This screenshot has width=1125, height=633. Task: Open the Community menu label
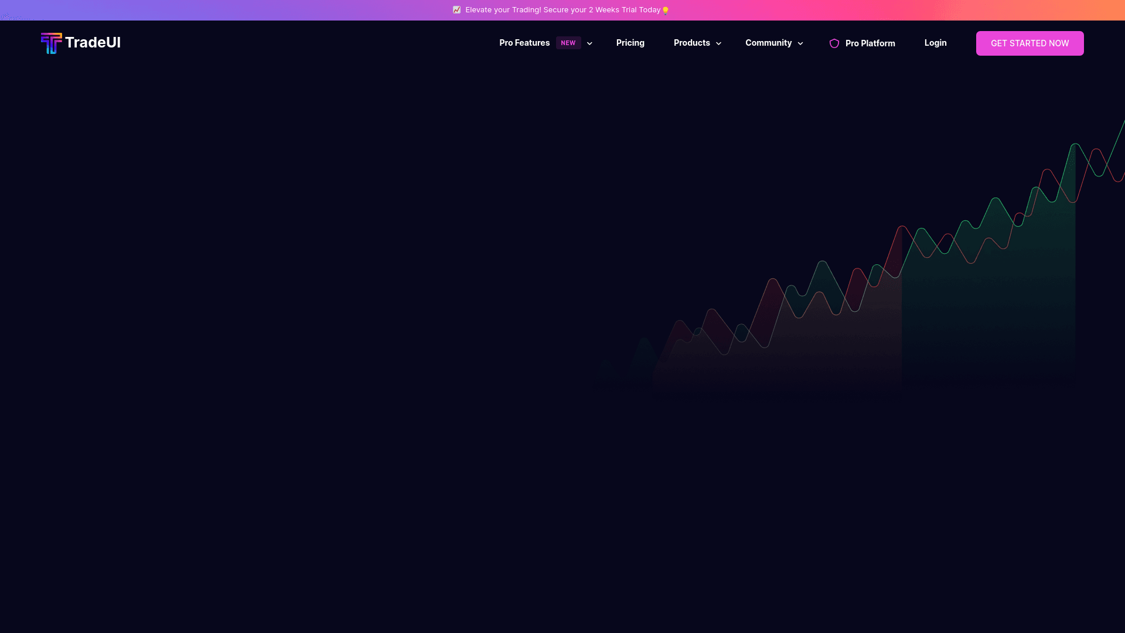pyautogui.click(x=768, y=43)
